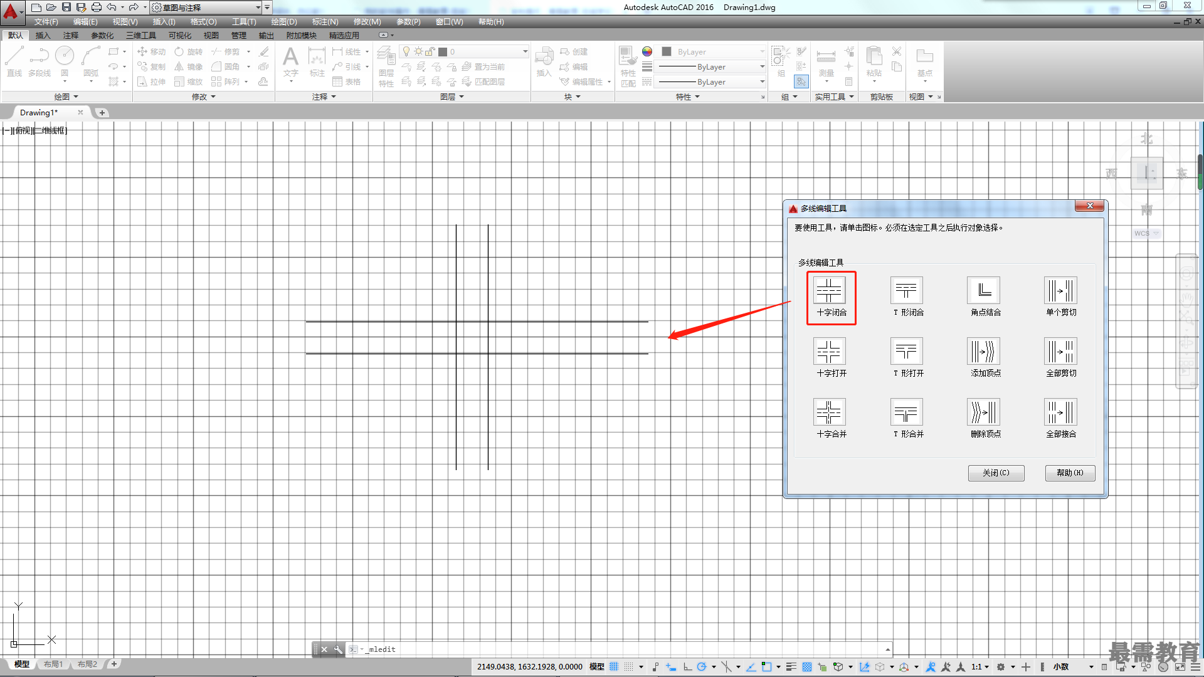Select the 全部剪切 tool icon

click(1060, 352)
